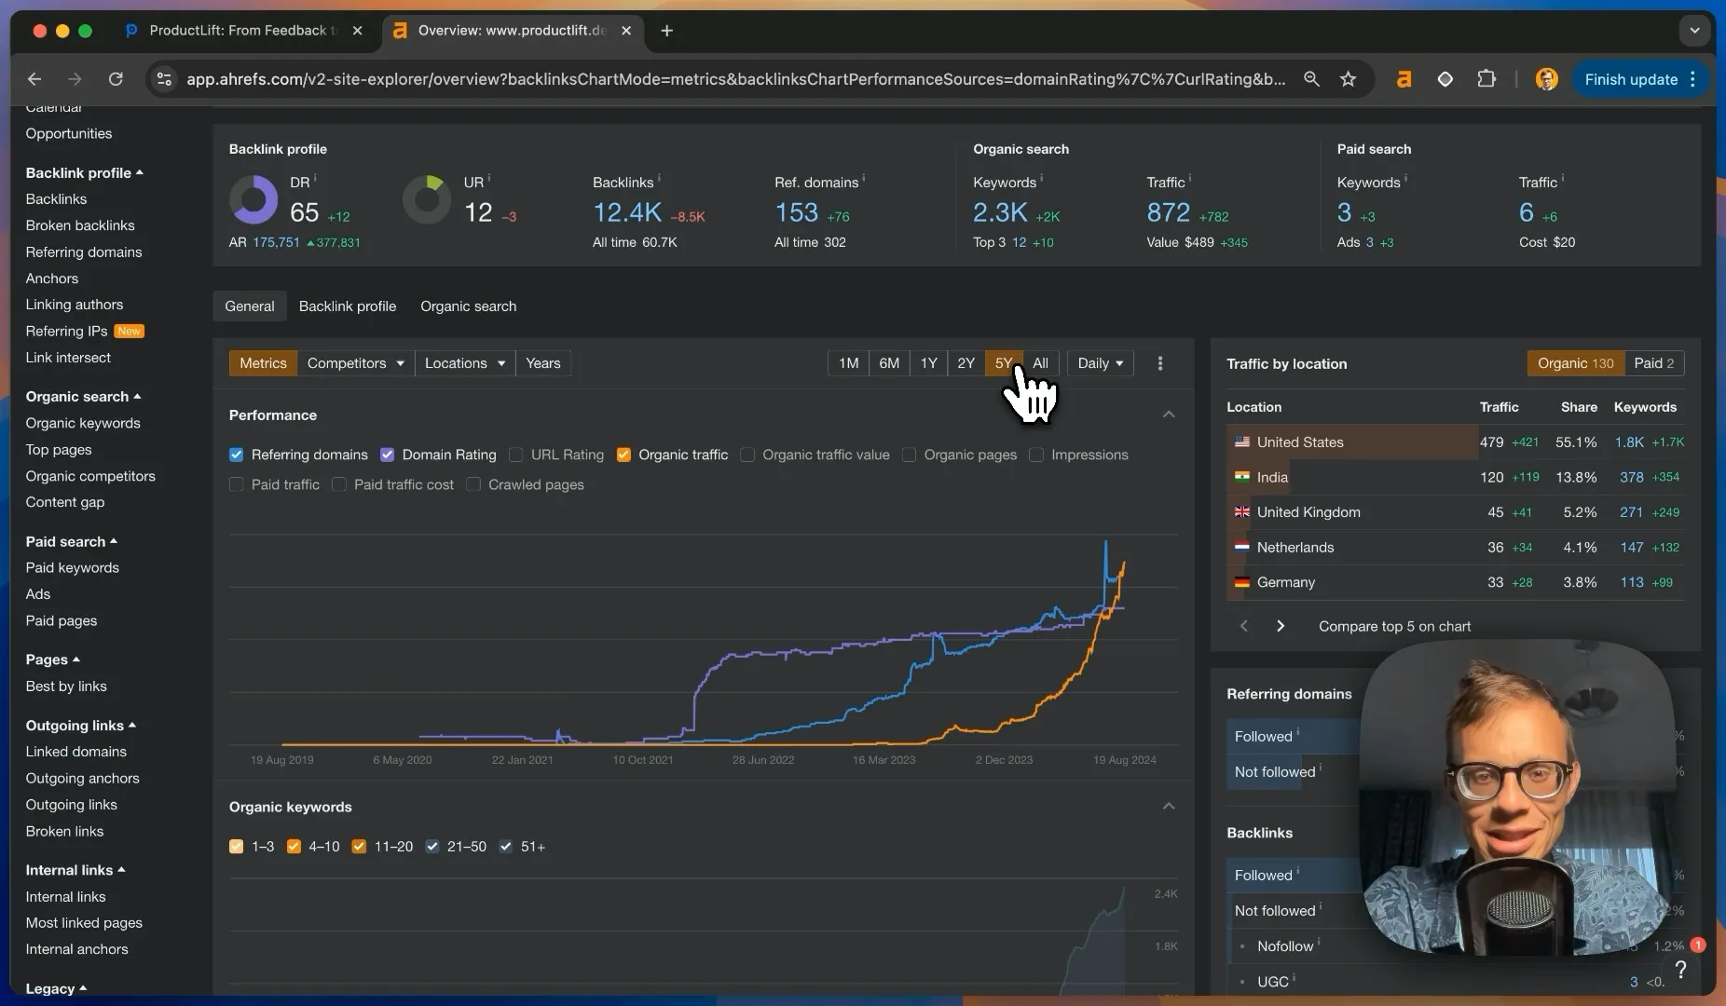Open a new browser tab
Image resolution: width=1726 pixels, height=1006 pixels.
666,31
